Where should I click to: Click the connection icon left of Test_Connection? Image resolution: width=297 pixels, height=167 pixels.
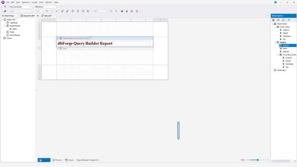click(x=5, y=6)
